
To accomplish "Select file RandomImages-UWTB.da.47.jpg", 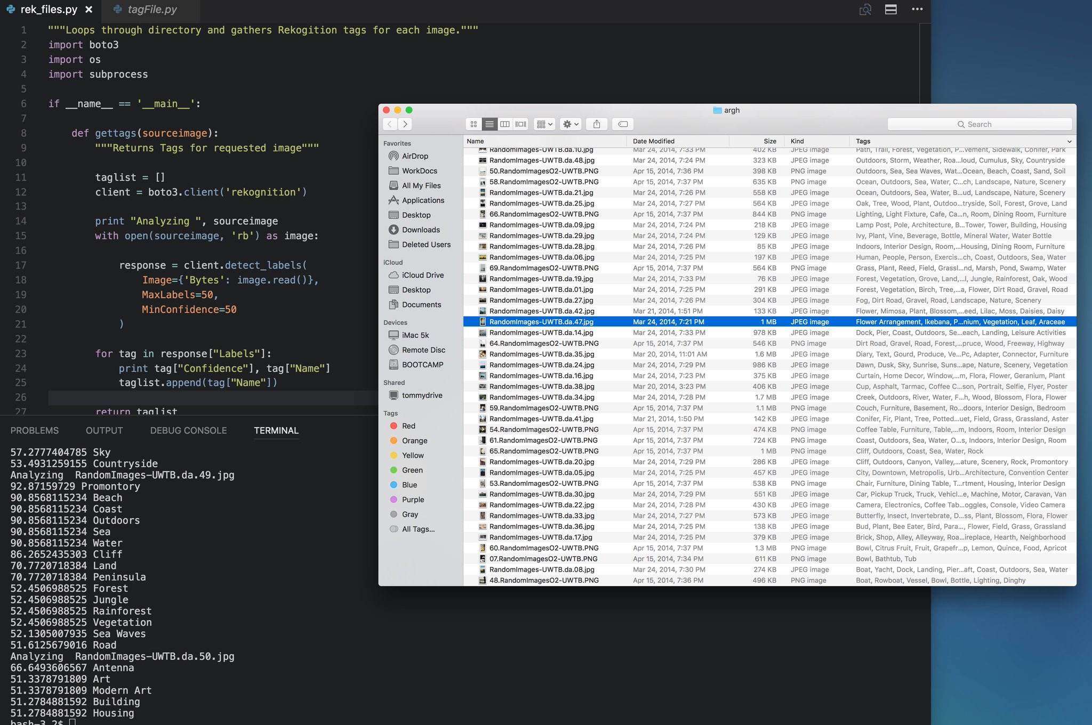I will point(769,322).
